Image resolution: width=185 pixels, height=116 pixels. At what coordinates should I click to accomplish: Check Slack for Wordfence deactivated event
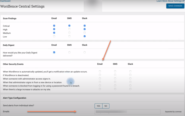[x=130, y=75]
